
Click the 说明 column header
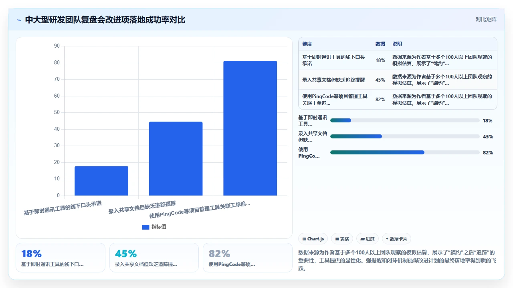pyautogui.click(x=397, y=44)
